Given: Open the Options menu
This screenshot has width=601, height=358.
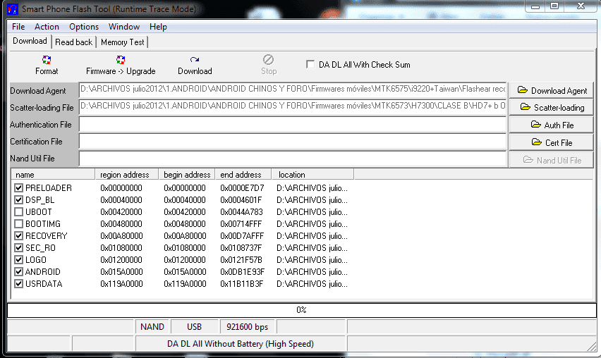Looking at the screenshot, I should coord(84,27).
